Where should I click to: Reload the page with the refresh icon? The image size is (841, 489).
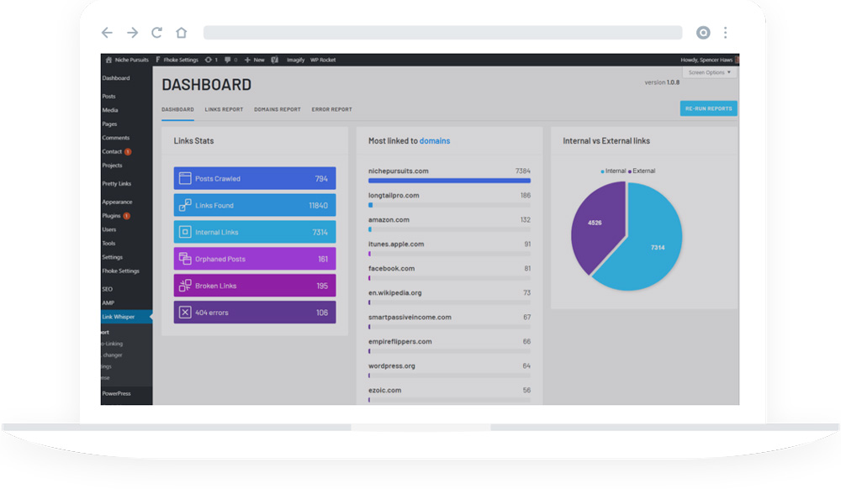coord(156,33)
